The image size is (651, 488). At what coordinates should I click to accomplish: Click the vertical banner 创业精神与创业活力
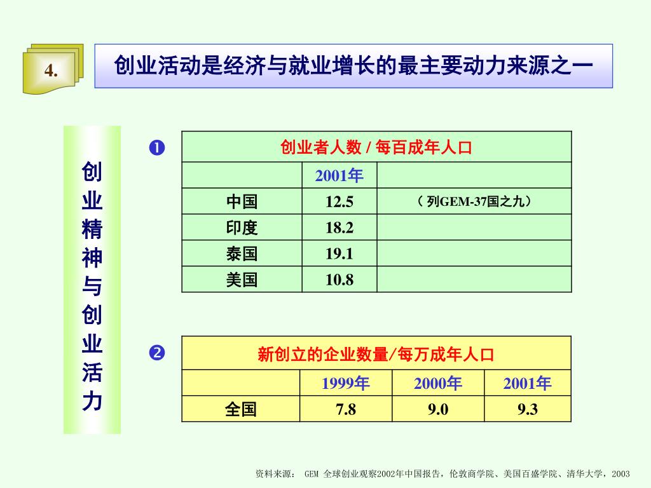coord(92,280)
